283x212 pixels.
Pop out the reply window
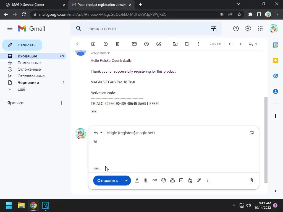[251, 133]
